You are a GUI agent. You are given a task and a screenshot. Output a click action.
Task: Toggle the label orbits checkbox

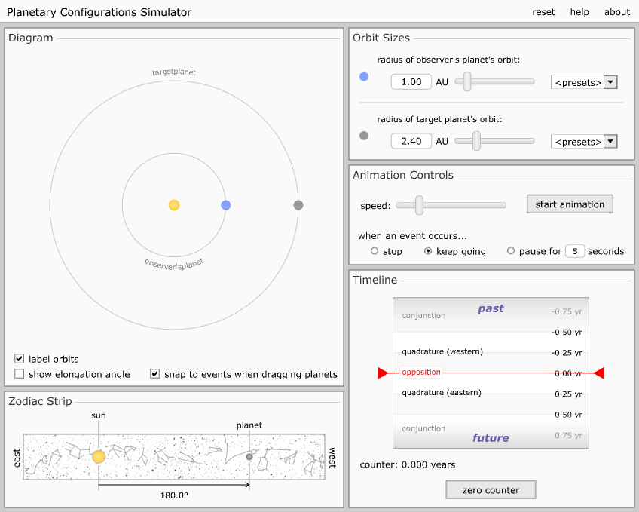click(20, 359)
